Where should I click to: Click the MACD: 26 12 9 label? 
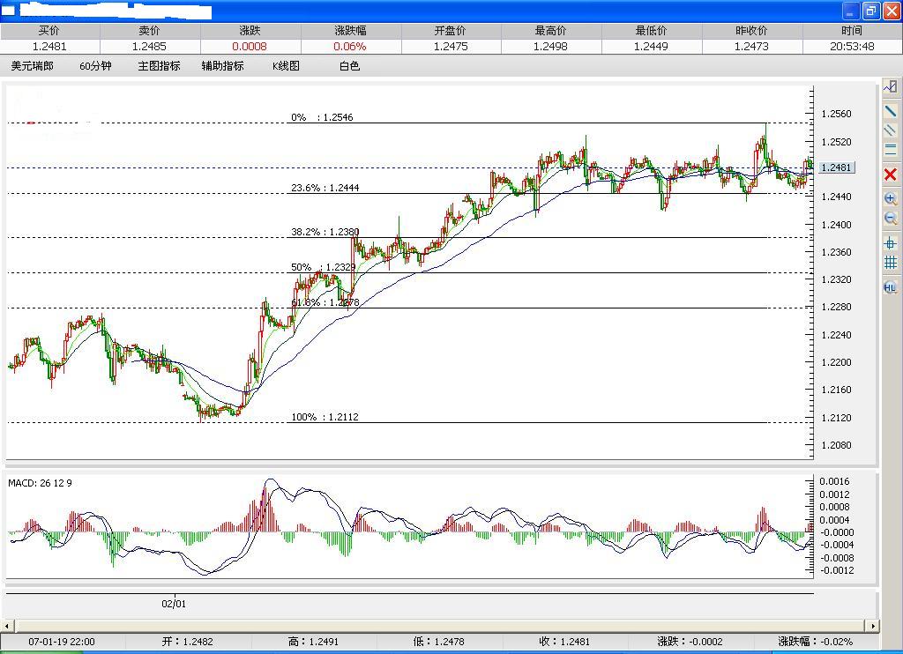point(39,483)
